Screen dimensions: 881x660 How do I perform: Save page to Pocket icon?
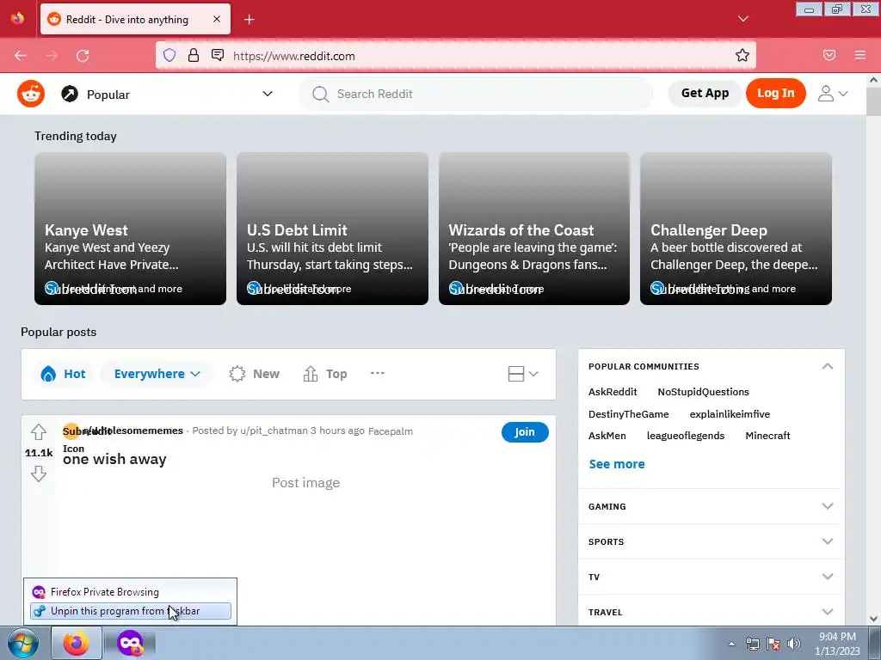pos(829,55)
